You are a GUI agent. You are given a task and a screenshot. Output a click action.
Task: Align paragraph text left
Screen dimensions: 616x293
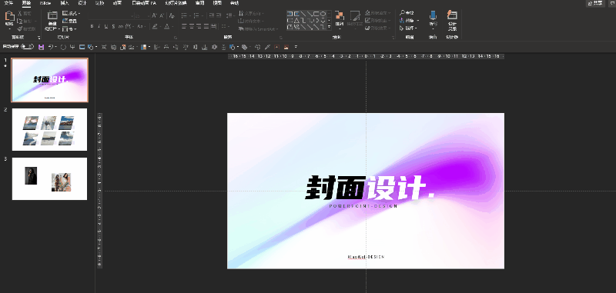pyautogui.click(x=184, y=27)
